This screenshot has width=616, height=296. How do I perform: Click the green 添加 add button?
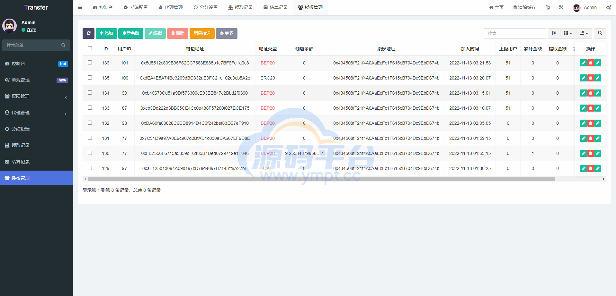(106, 33)
